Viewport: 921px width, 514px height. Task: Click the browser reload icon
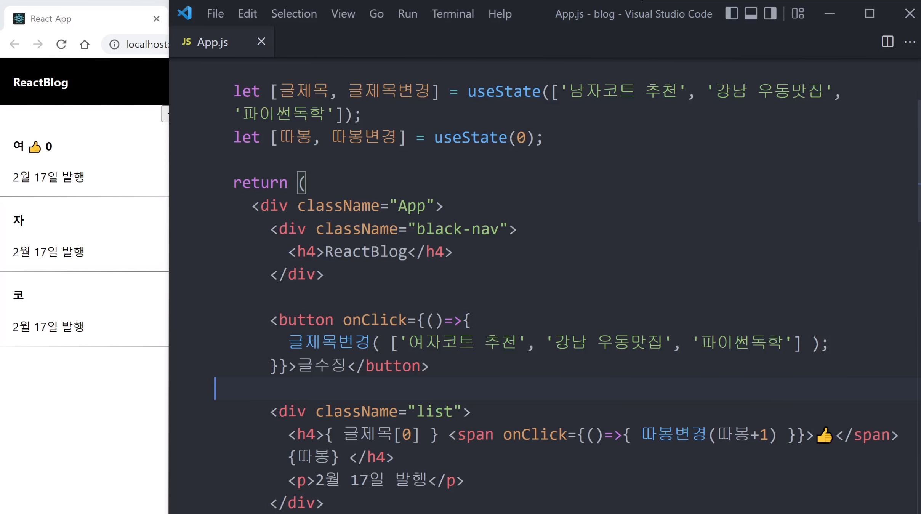(x=61, y=44)
